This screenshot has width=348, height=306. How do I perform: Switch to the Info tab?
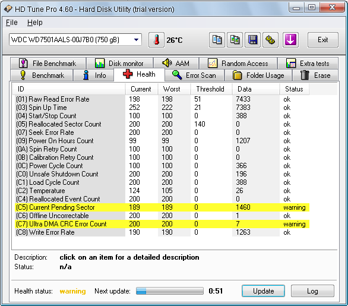(x=93, y=75)
